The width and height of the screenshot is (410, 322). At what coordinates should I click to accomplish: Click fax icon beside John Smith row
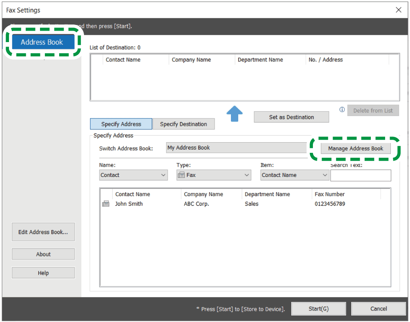coord(106,204)
